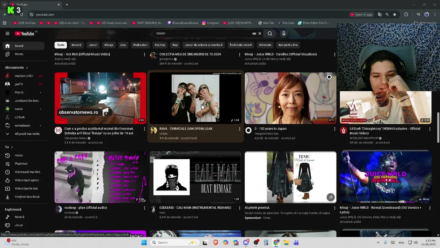440x248 pixels.
Task: Open Jocuri under Explorează
Action: [x=23, y=225]
